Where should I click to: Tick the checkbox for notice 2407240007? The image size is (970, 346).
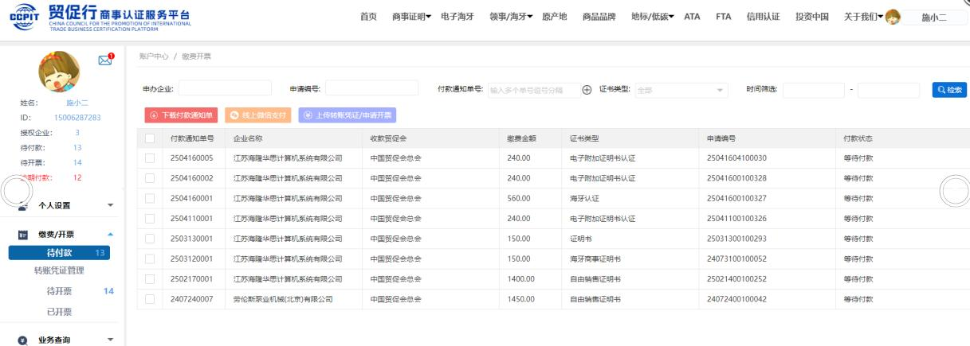(150, 299)
